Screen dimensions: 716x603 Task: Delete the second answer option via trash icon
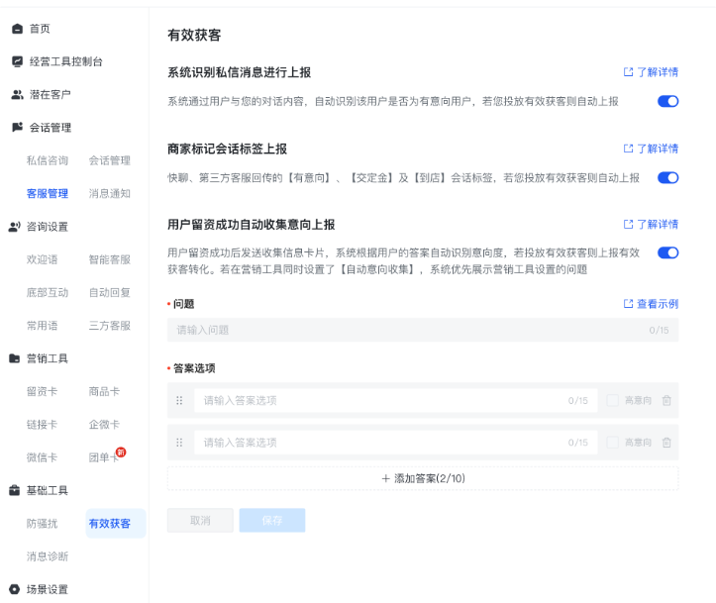pyautogui.click(x=666, y=443)
